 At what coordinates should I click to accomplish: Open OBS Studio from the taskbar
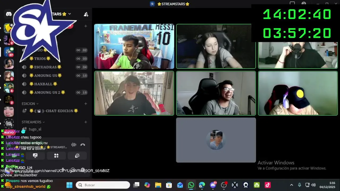click(x=224, y=185)
